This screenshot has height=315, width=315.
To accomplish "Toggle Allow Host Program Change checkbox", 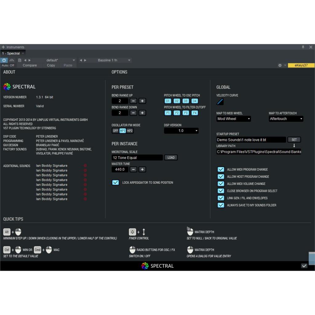I will tap(221, 176).
